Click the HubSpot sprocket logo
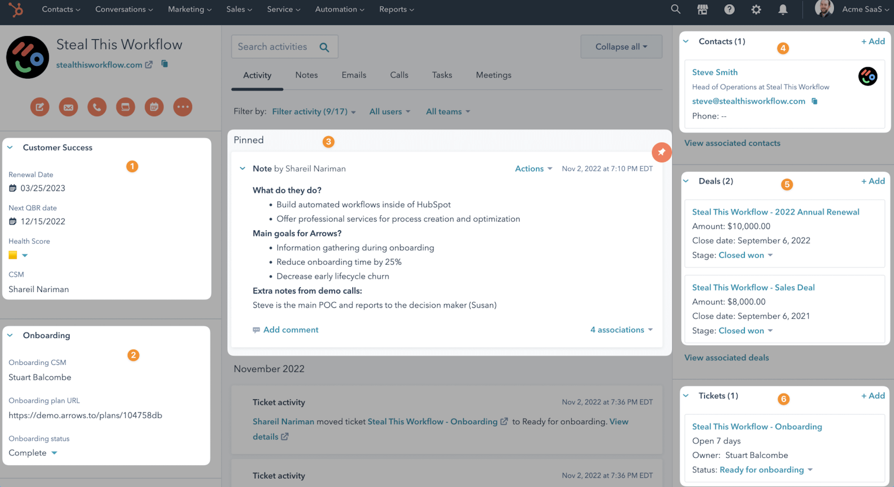894x487 pixels. (x=16, y=9)
